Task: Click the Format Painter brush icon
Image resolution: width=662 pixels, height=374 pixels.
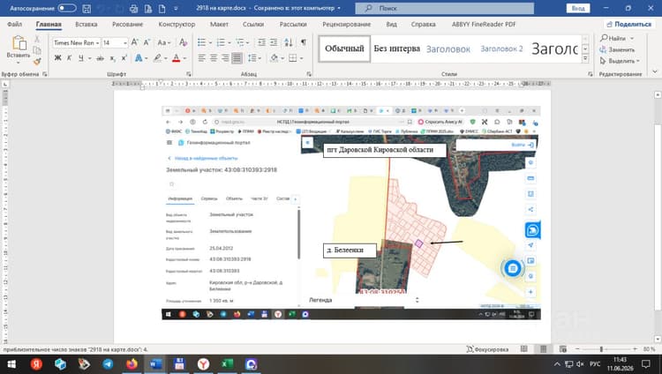Action: (37, 62)
